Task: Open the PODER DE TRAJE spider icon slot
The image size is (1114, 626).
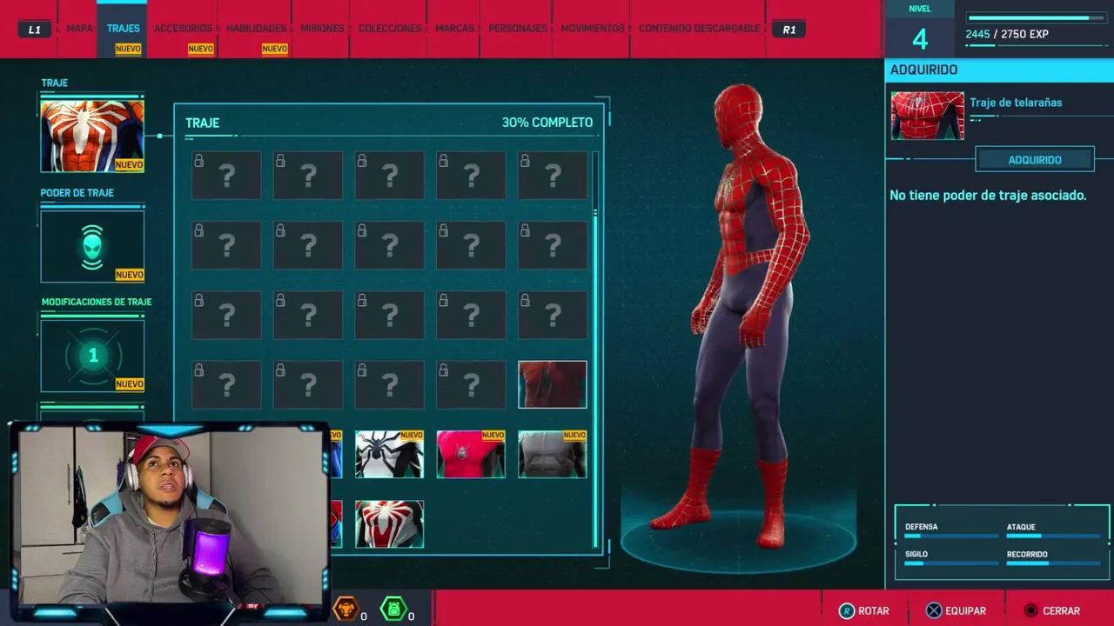Action: point(92,246)
